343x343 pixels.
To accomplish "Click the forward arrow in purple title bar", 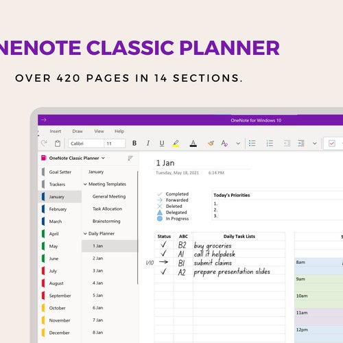I will 44,120.
